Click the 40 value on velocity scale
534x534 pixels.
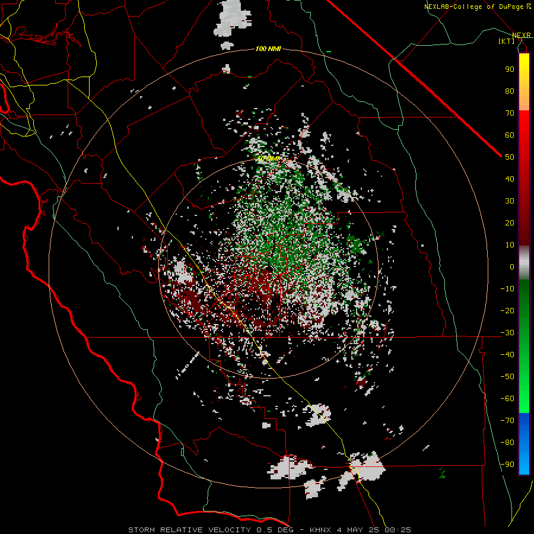coord(510,179)
